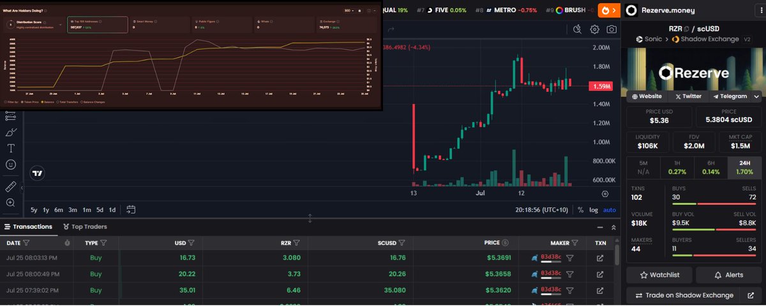The width and height of the screenshot is (766, 306).
Task: Select the Exchange holder card
Action: (x=347, y=24)
